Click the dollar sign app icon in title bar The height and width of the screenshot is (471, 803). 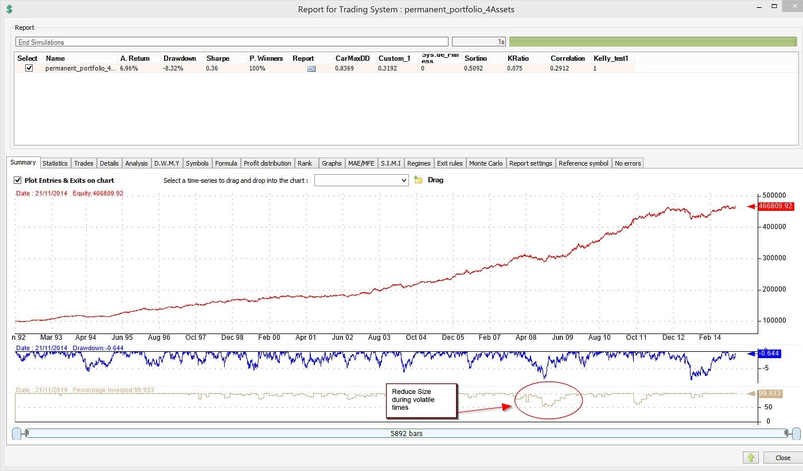tap(9, 9)
